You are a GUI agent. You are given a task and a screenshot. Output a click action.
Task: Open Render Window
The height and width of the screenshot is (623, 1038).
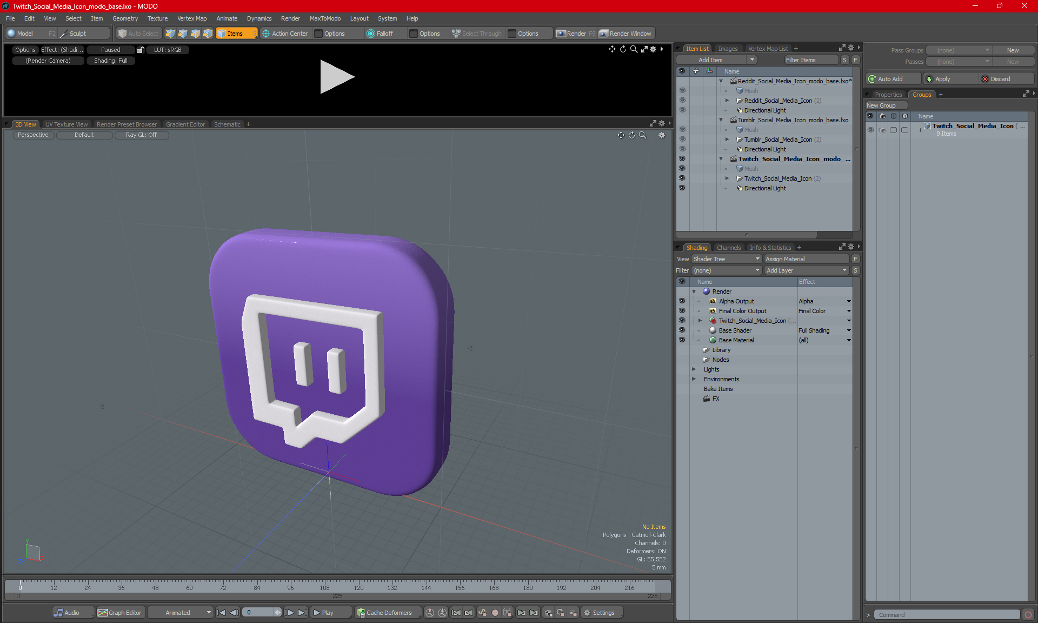click(x=626, y=34)
